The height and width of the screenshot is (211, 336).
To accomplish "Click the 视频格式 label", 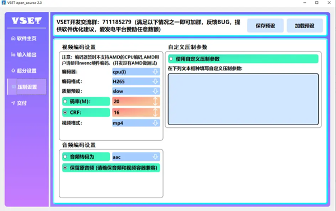I will (72, 123).
